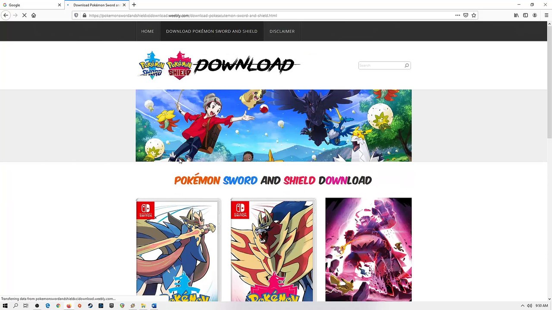Open the Firefox Library menu
552x310 pixels.
(x=516, y=15)
